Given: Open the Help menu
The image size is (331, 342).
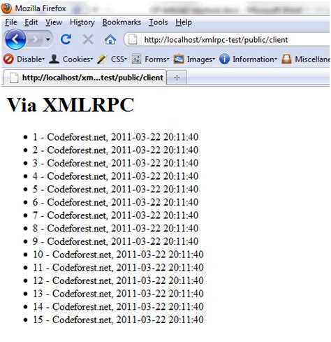Looking at the screenshot, I should point(184,22).
